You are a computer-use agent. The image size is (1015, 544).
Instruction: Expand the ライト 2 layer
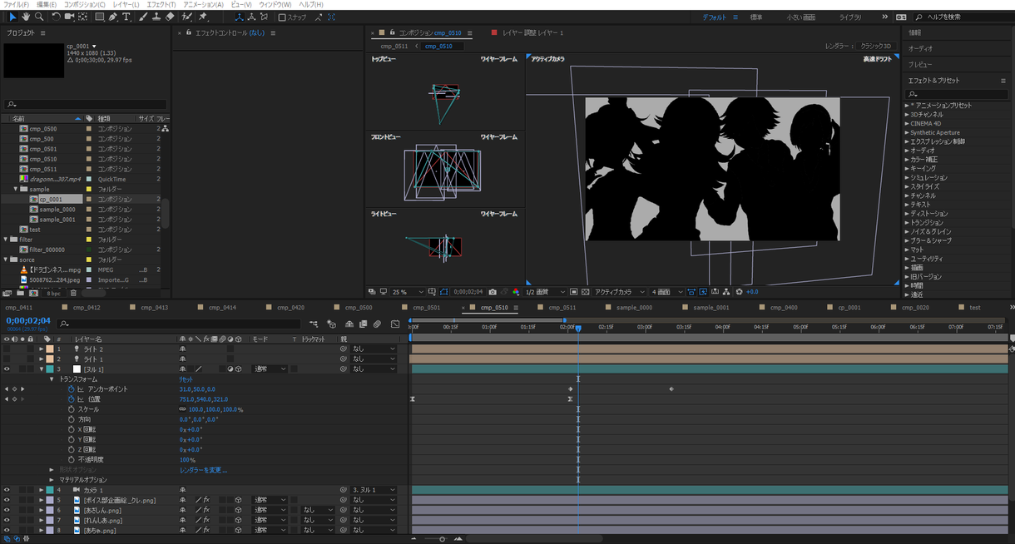click(x=42, y=349)
